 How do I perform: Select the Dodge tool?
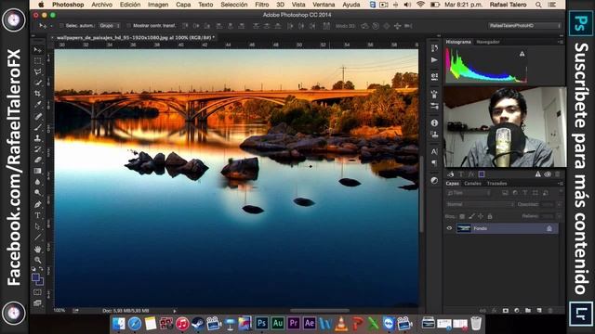[x=37, y=193]
